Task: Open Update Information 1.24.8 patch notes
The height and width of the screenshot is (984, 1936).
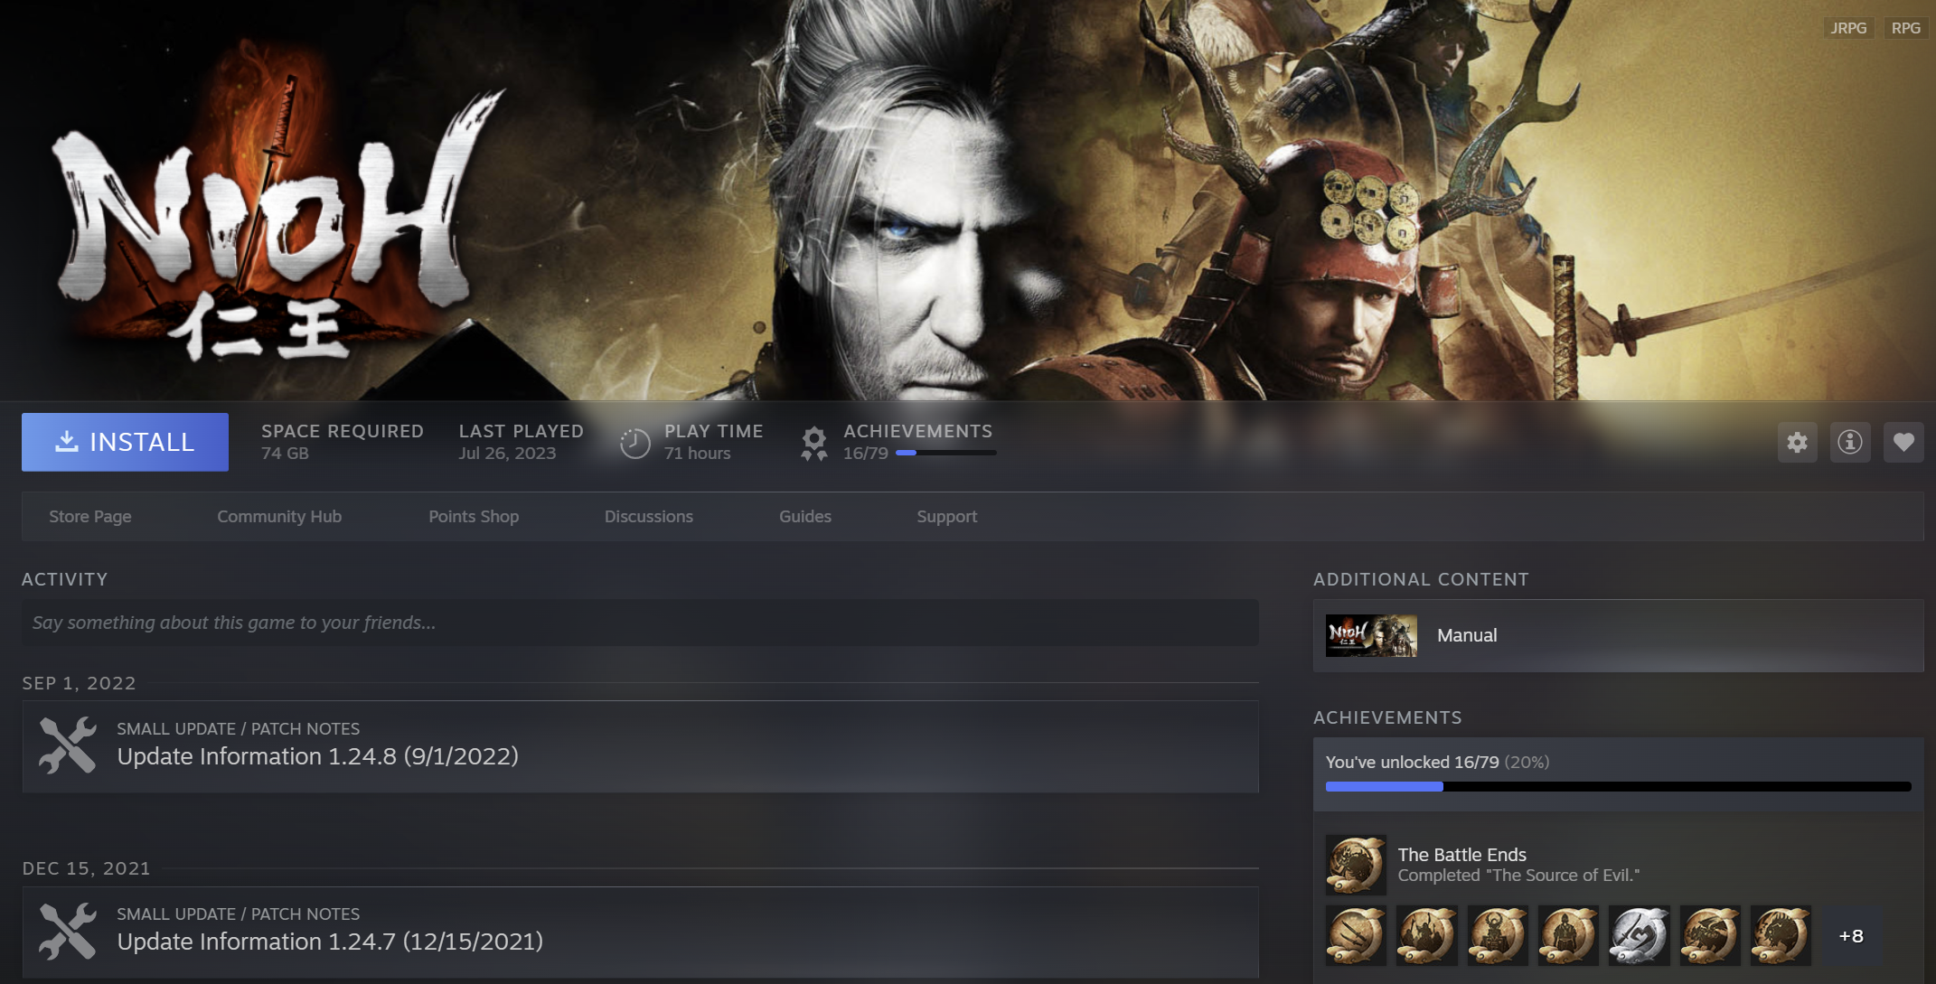Action: [x=317, y=755]
